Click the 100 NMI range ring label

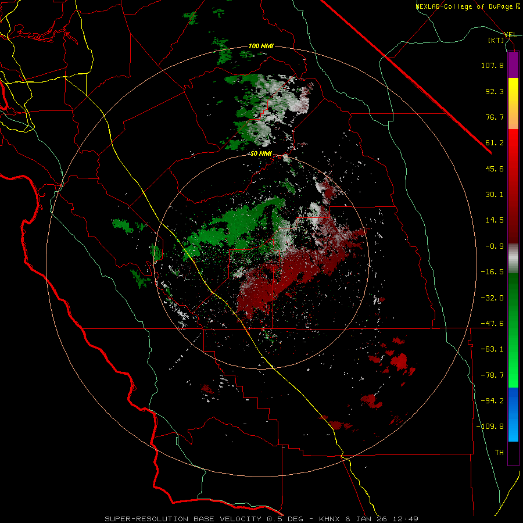261,46
